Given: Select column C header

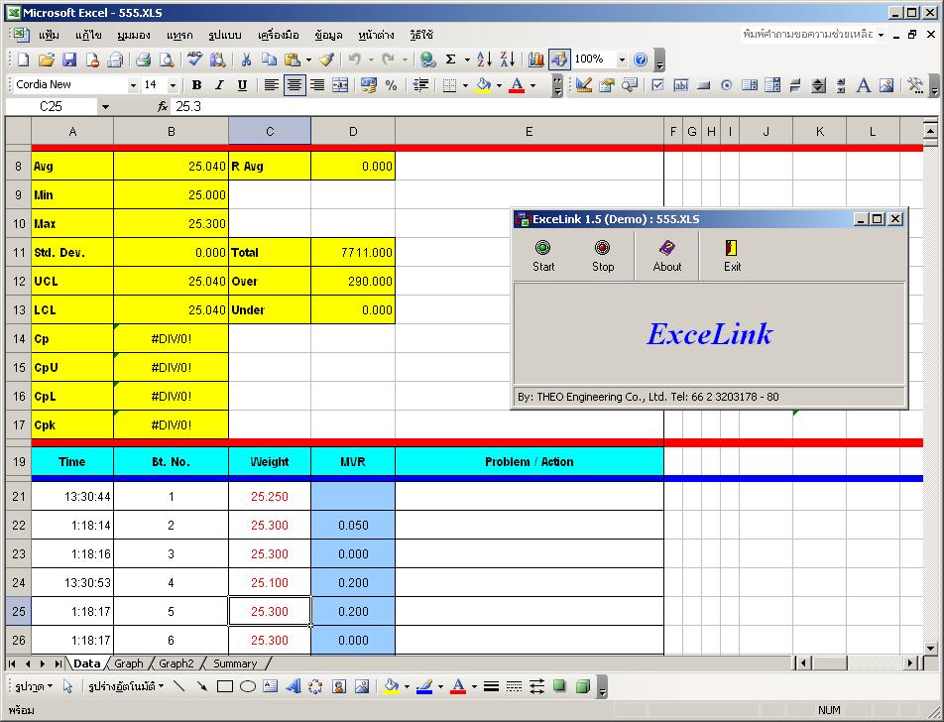Looking at the screenshot, I should (x=270, y=131).
